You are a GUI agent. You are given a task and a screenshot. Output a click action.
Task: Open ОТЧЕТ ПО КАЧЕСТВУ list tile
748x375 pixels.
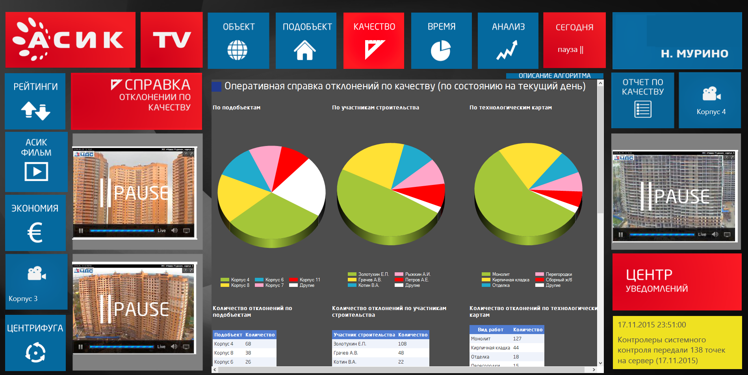click(642, 100)
